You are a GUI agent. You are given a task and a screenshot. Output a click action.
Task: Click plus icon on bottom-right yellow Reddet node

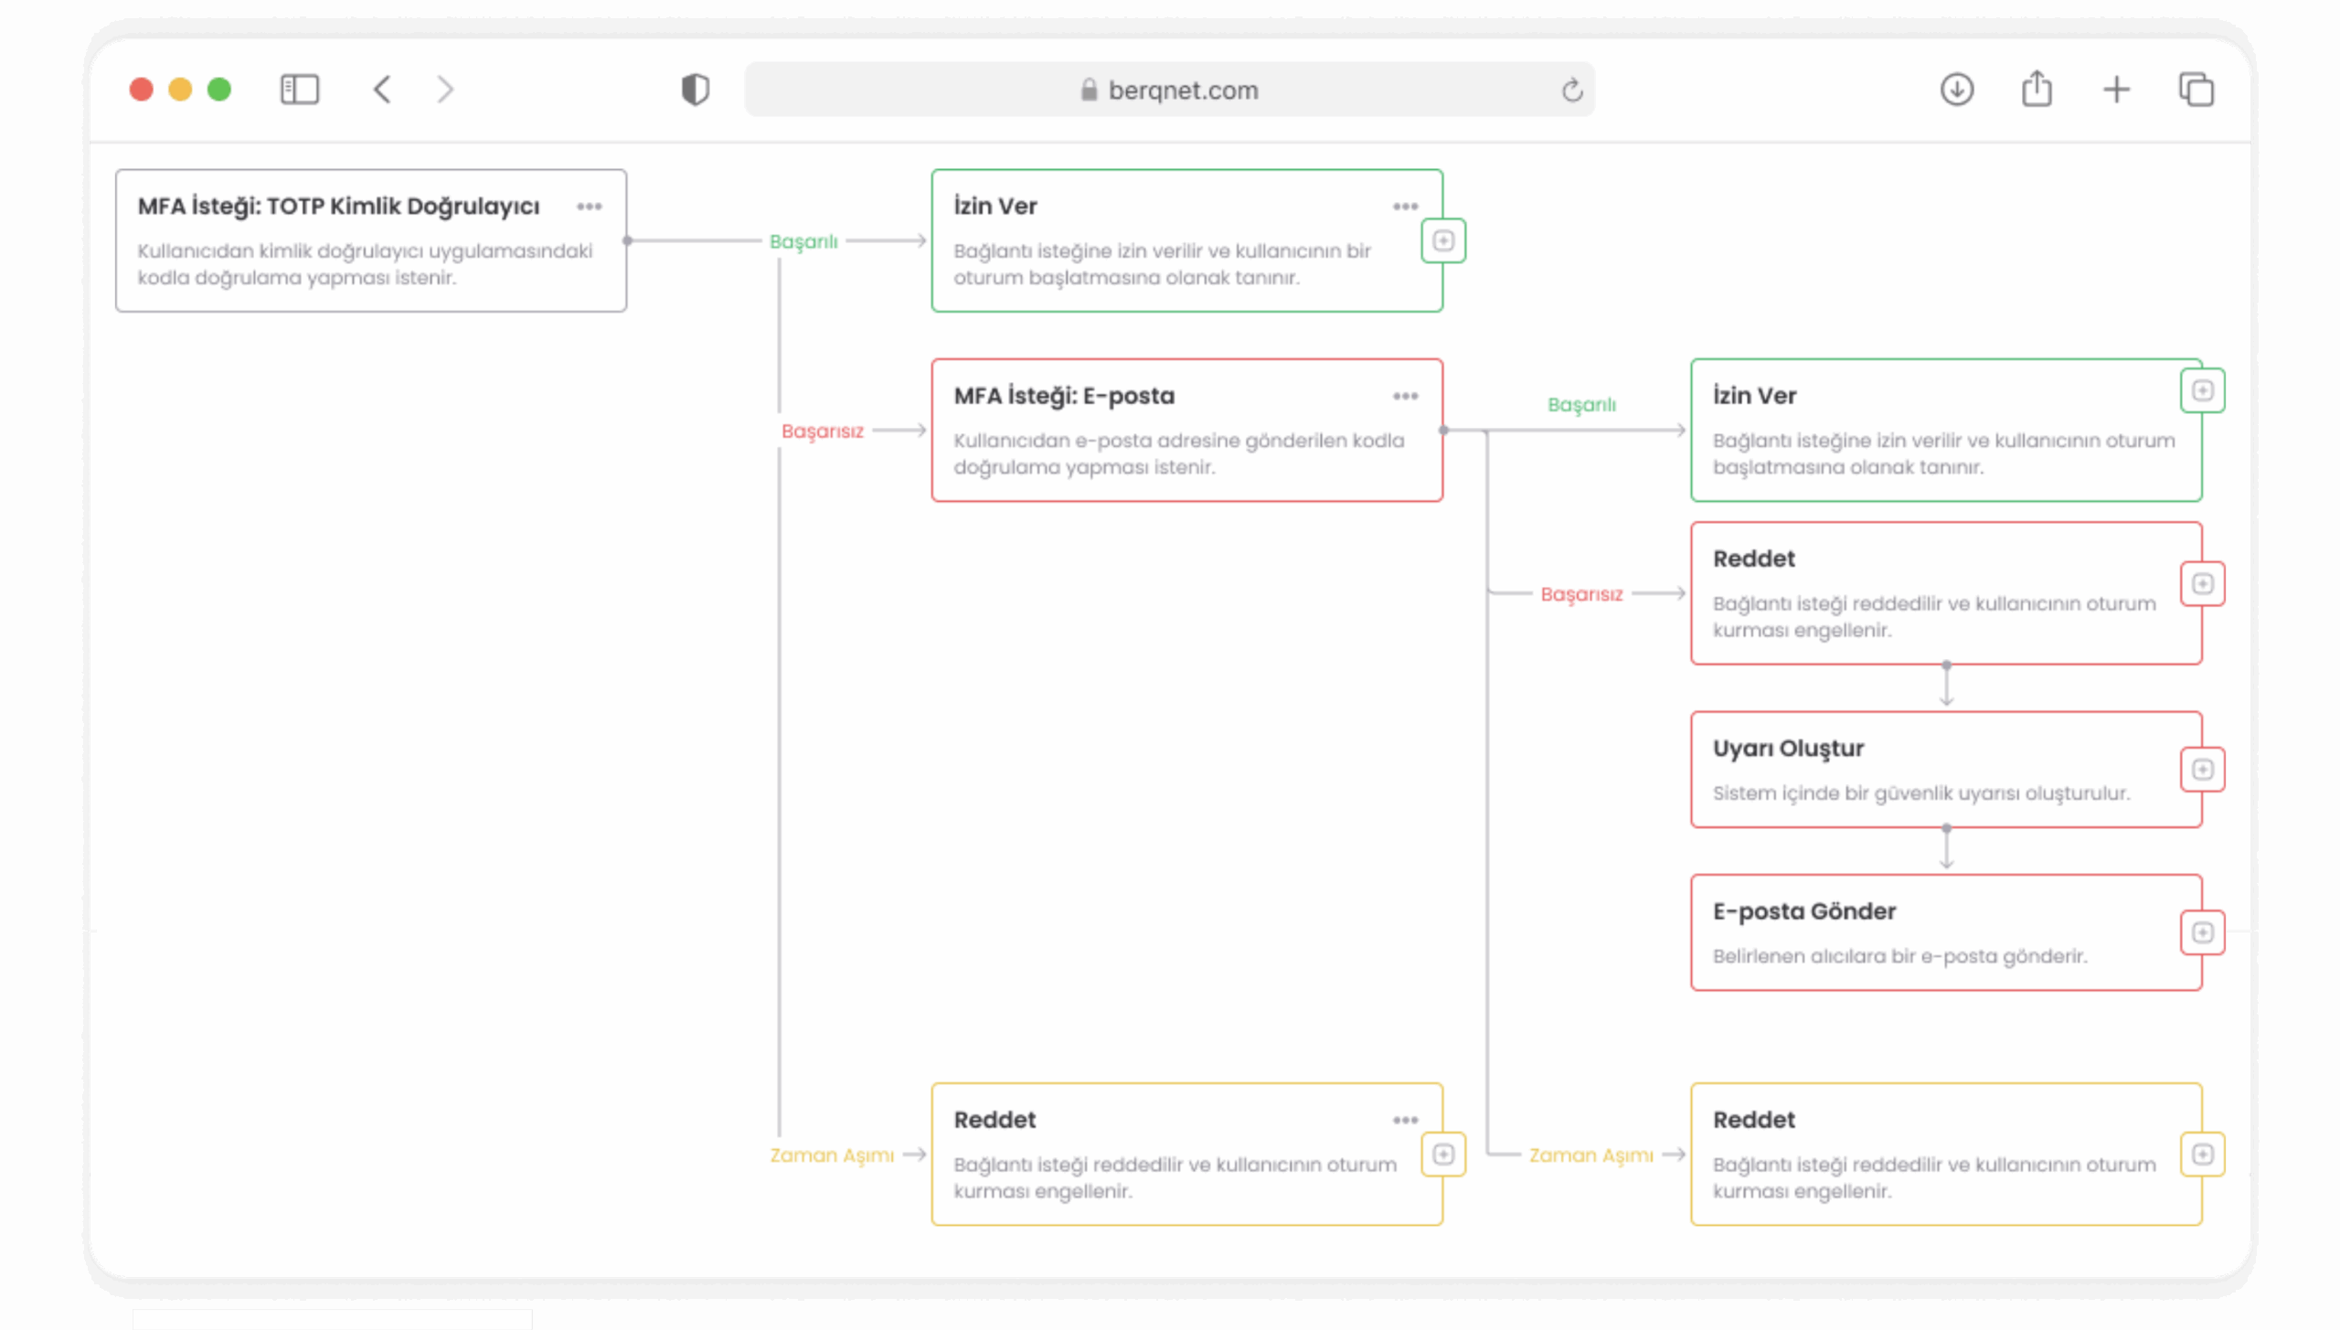tap(2202, 1154)
